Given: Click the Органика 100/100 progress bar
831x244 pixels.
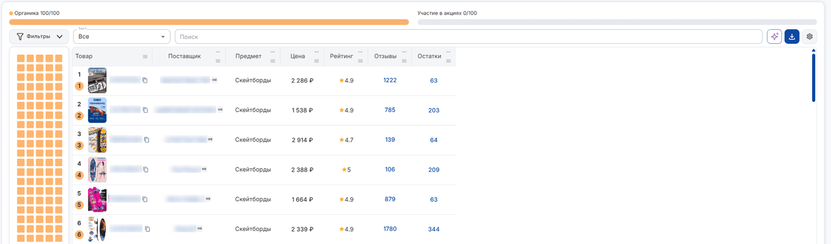Looking at the screenshot, I should [209, 22].
